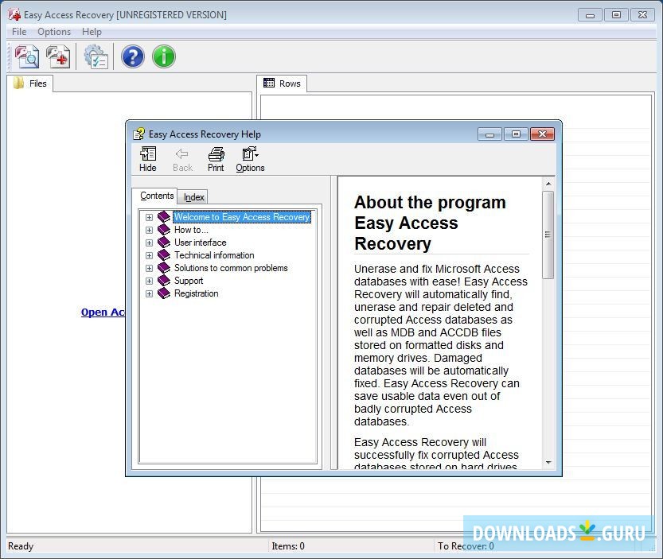
Task: Select the Registration topic
Action: click(x=196, y=293)
